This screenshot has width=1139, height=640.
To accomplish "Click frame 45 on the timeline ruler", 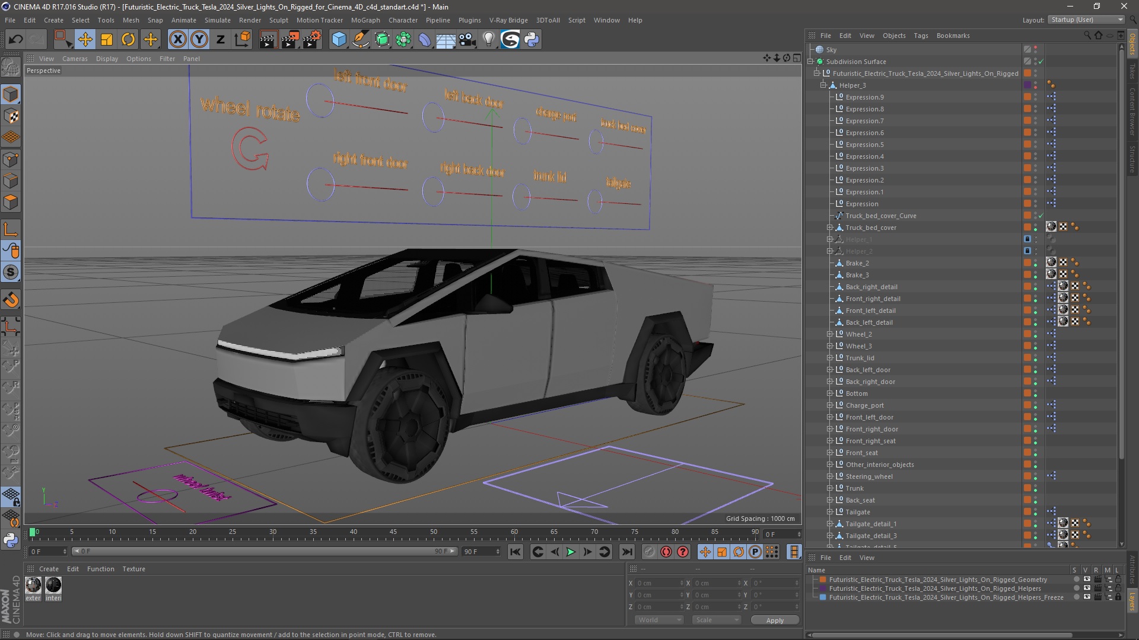I will point(393,532).
